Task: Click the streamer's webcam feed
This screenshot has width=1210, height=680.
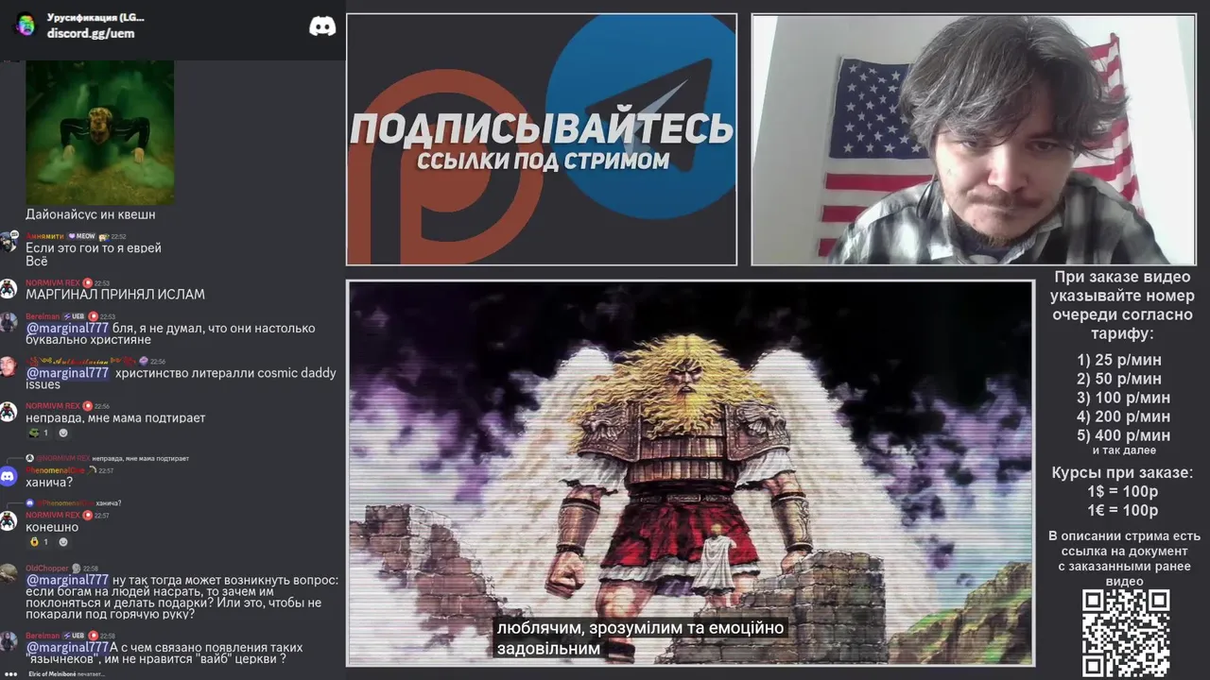Action: [x=973, y=139]
